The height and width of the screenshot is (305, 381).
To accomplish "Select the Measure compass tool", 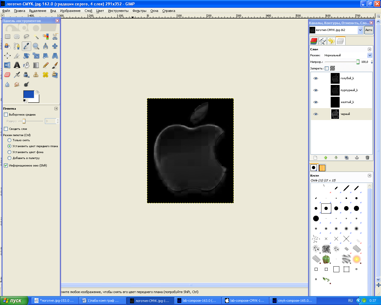I will tap(46, 46).
